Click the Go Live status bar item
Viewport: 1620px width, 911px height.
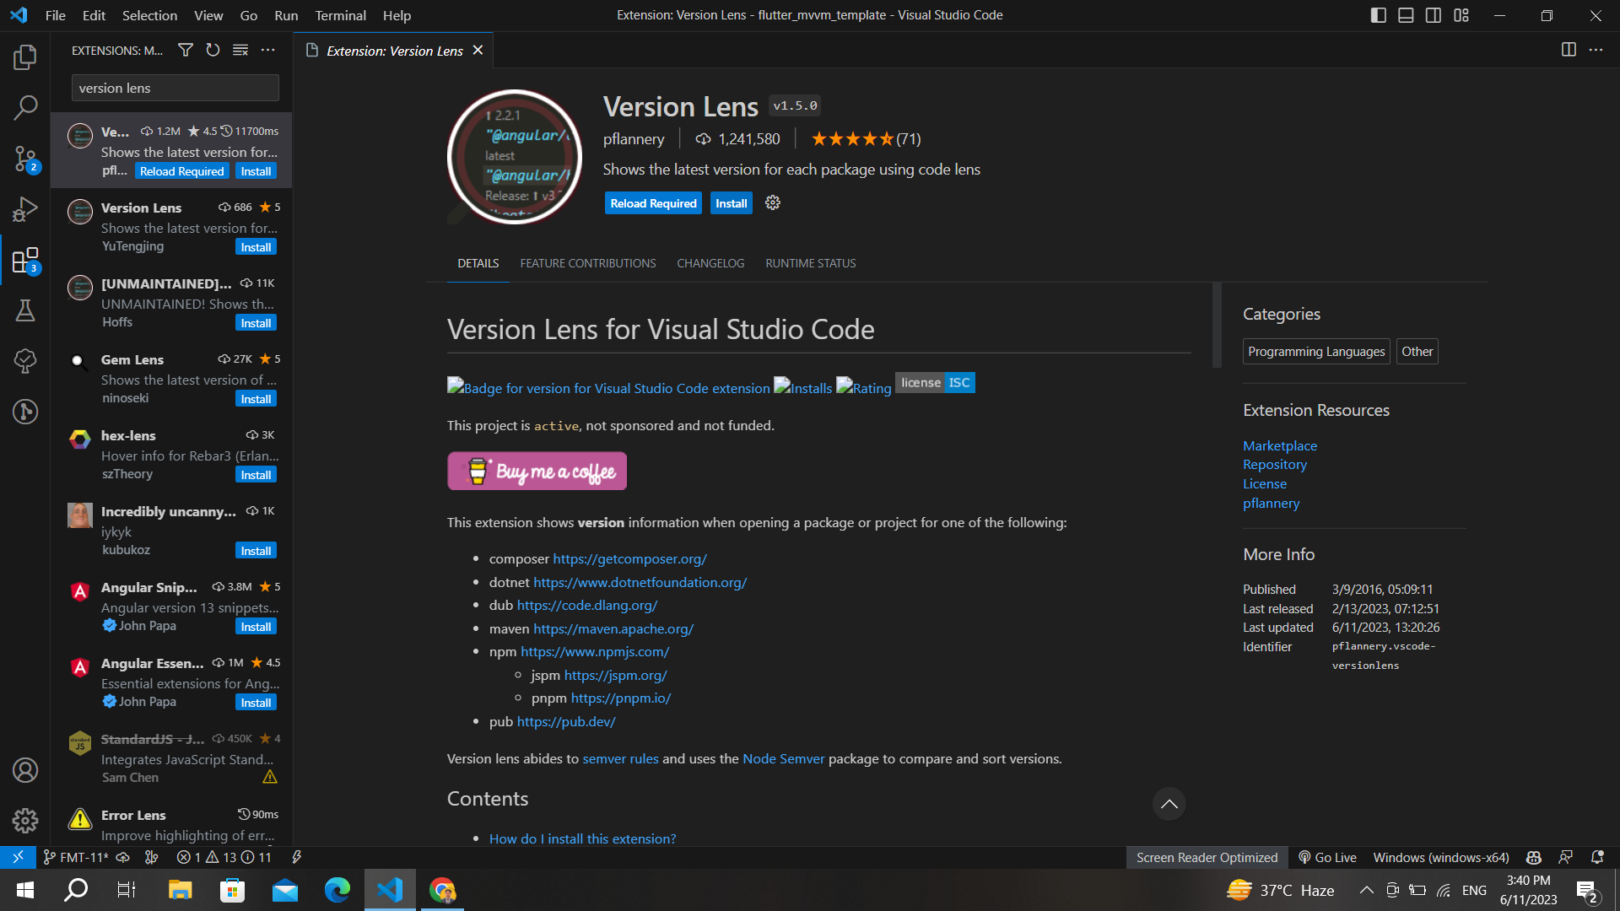click(1328, 857)
